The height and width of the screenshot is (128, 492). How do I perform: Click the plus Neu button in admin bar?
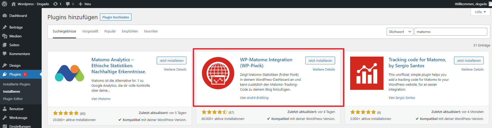(x=85, y=4)
